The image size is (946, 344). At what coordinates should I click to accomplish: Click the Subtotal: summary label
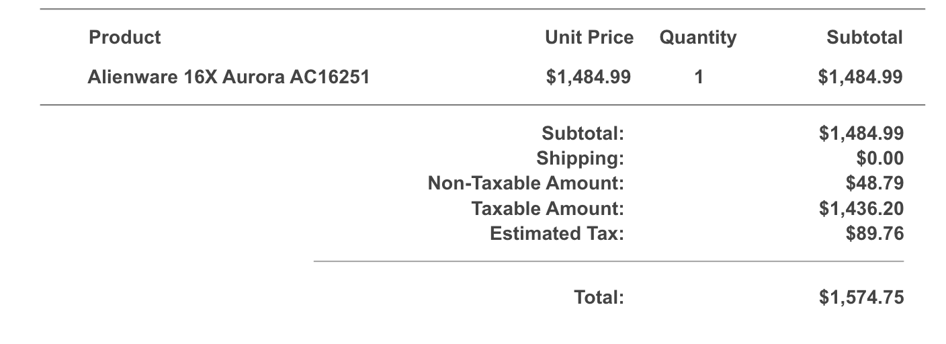click(583, 133)
